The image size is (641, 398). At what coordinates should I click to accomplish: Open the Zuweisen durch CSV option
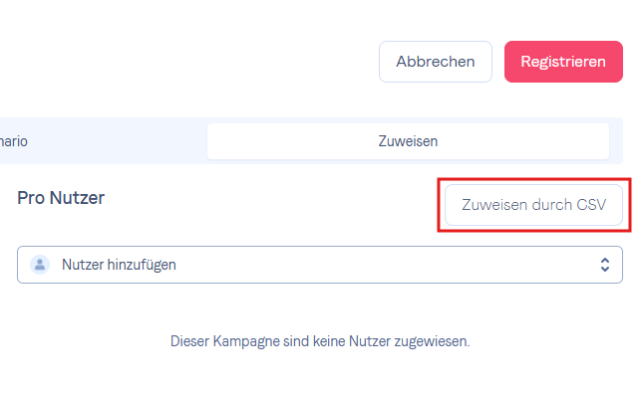point(533,205)
